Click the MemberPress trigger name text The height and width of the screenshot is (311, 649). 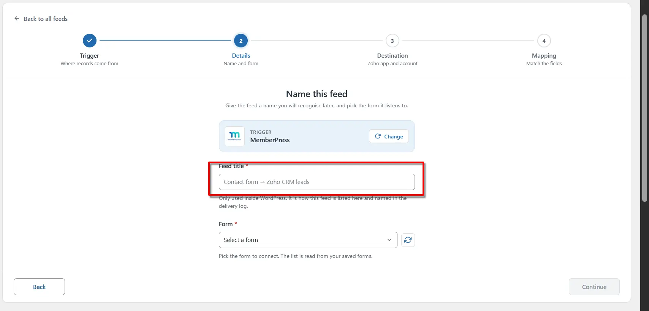tap(270, 140)
